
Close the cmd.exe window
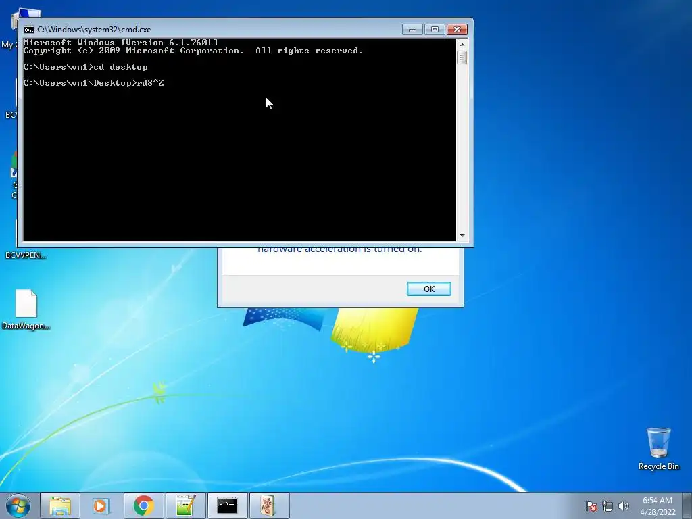pyautogui.click(x=457, y=30)
